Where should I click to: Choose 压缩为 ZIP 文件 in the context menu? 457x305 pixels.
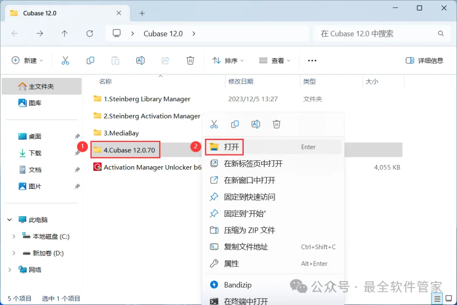tap(273, 231)
